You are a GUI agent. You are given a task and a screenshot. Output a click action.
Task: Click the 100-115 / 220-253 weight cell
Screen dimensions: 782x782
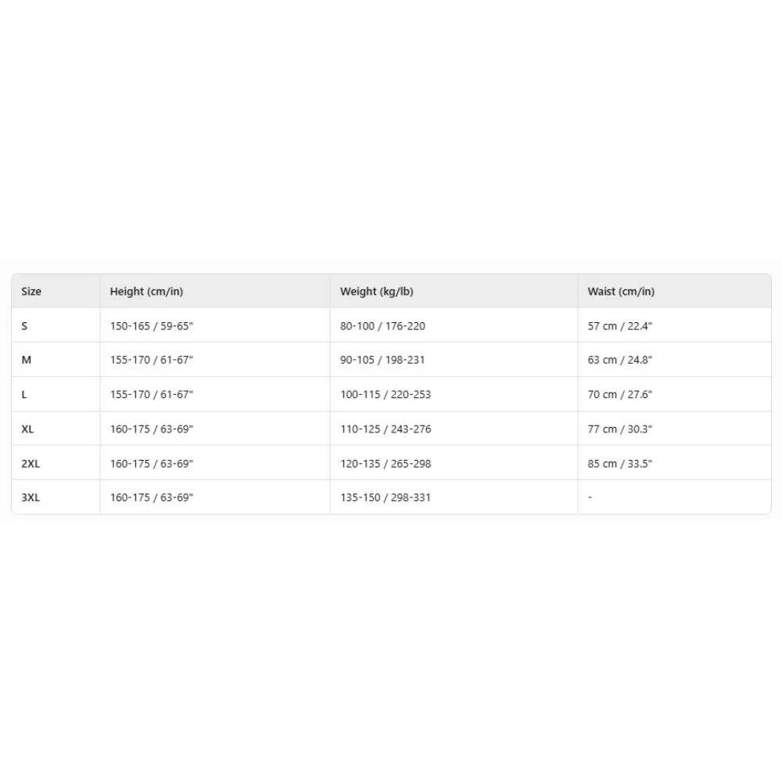[x=385, y=395]
